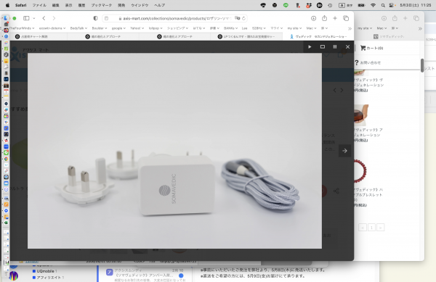
Task: Open the red bead bracelet product thumbnail
Action: (360, 171)
